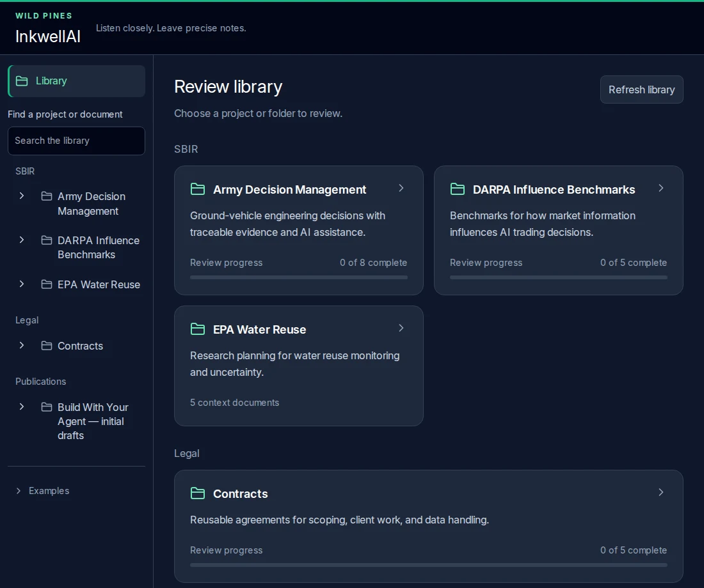This screenshot has width=704, height=588.
Task: Open the Contracts card title
Action: point(240,494)
